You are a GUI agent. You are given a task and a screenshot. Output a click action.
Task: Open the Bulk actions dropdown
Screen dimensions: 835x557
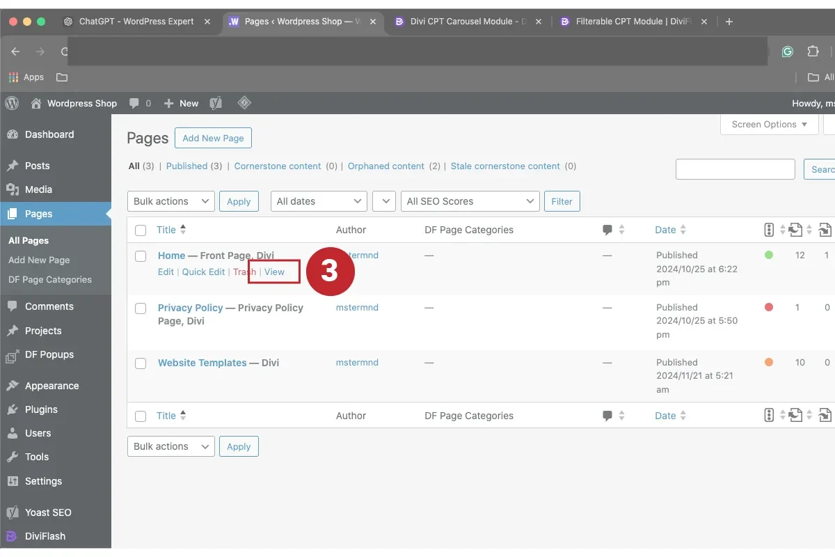click(x=170, y=201)
